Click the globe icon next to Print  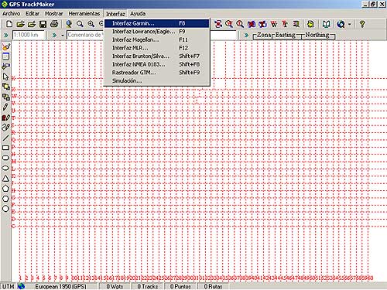69,24
